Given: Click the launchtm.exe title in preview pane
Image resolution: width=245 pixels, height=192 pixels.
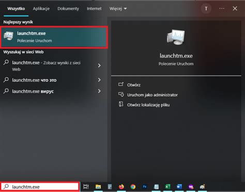Looking at the screenshot, I should (176, 56).
